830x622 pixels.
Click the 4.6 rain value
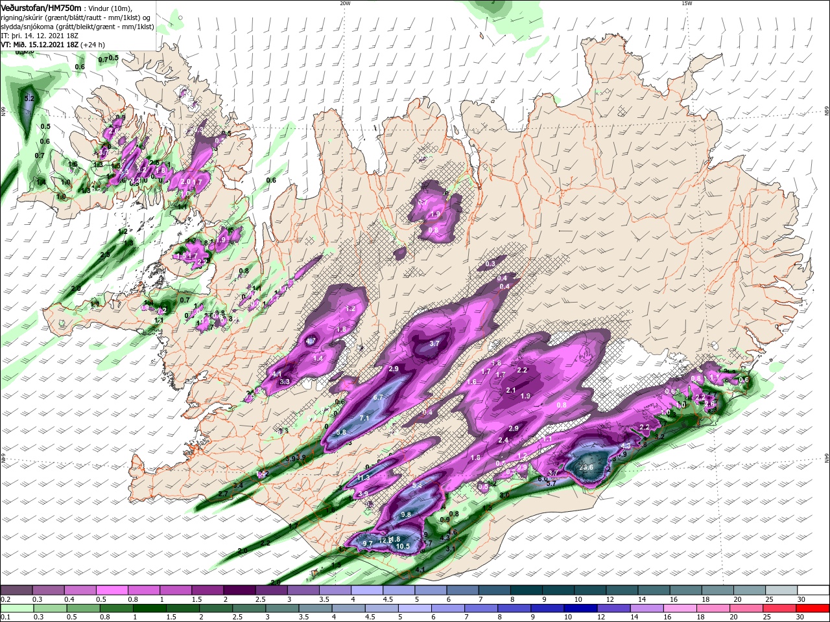click(453, 532)
